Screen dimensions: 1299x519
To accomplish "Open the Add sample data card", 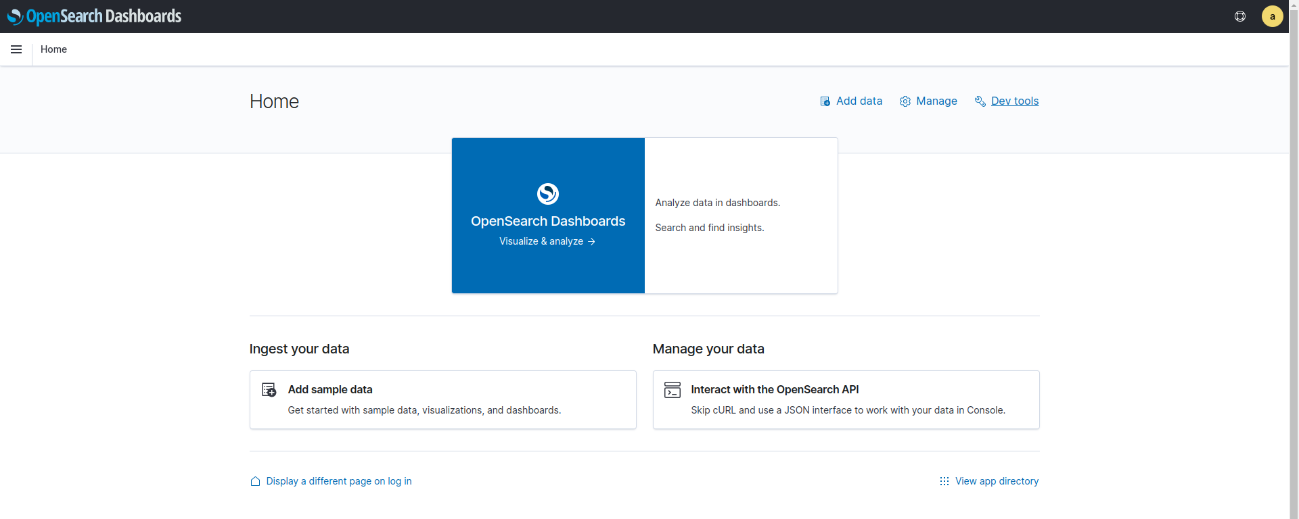I will [x=442, y=399].
